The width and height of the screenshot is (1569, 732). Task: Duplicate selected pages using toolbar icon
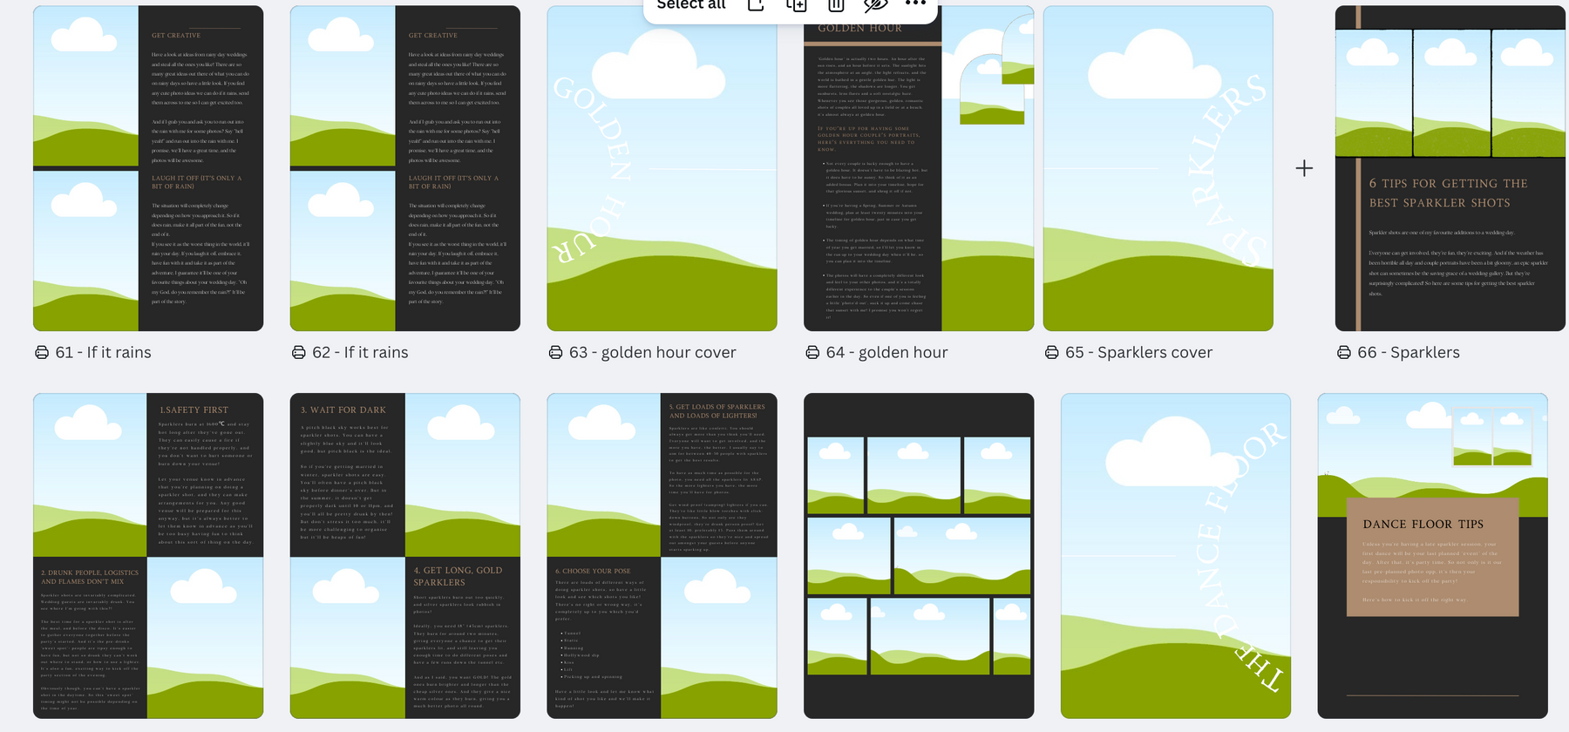click(796, 5)
